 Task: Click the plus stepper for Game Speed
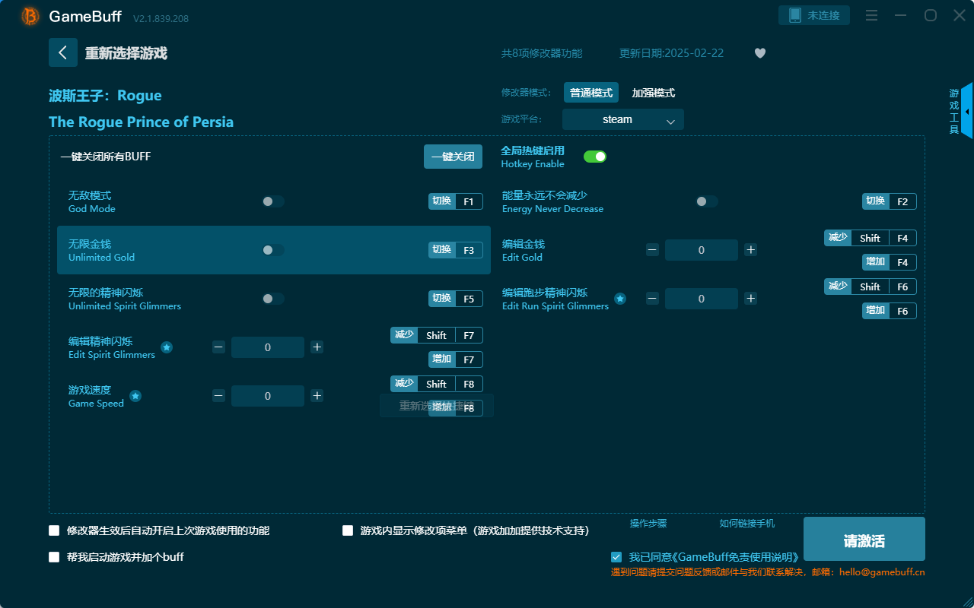[x=317, y=395]
